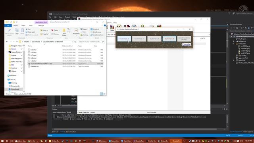254x143 pixels.
Task: Open Properties from the Explorer ribbon
Action: coord(76,32)
